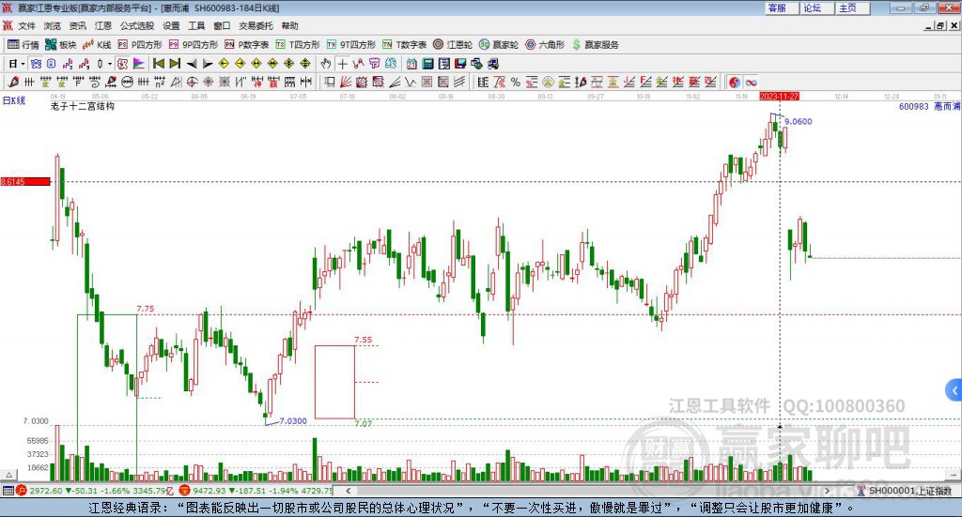Open the 六角形 hexagon tool
Screen dimensions: 962x517
pyautogui.click(x=545, y=45)
